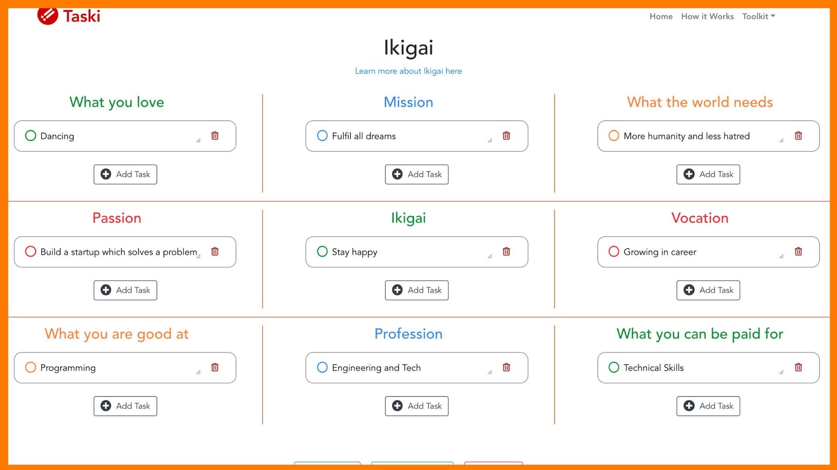Trash the More humanity and less hatred task

[x=798, y=136]
